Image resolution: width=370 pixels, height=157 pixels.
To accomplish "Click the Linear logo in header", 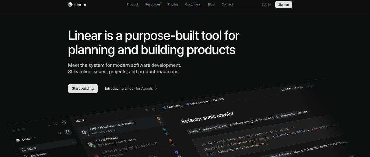I will (x=77, y=4).
